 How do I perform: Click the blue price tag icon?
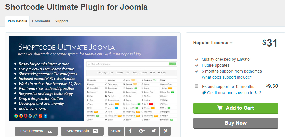pos(204,93)
